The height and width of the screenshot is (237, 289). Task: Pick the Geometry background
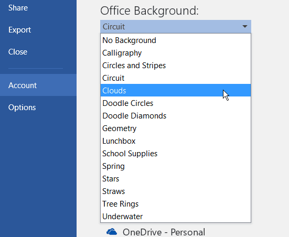pyautogui.click(x=176, y=128)
